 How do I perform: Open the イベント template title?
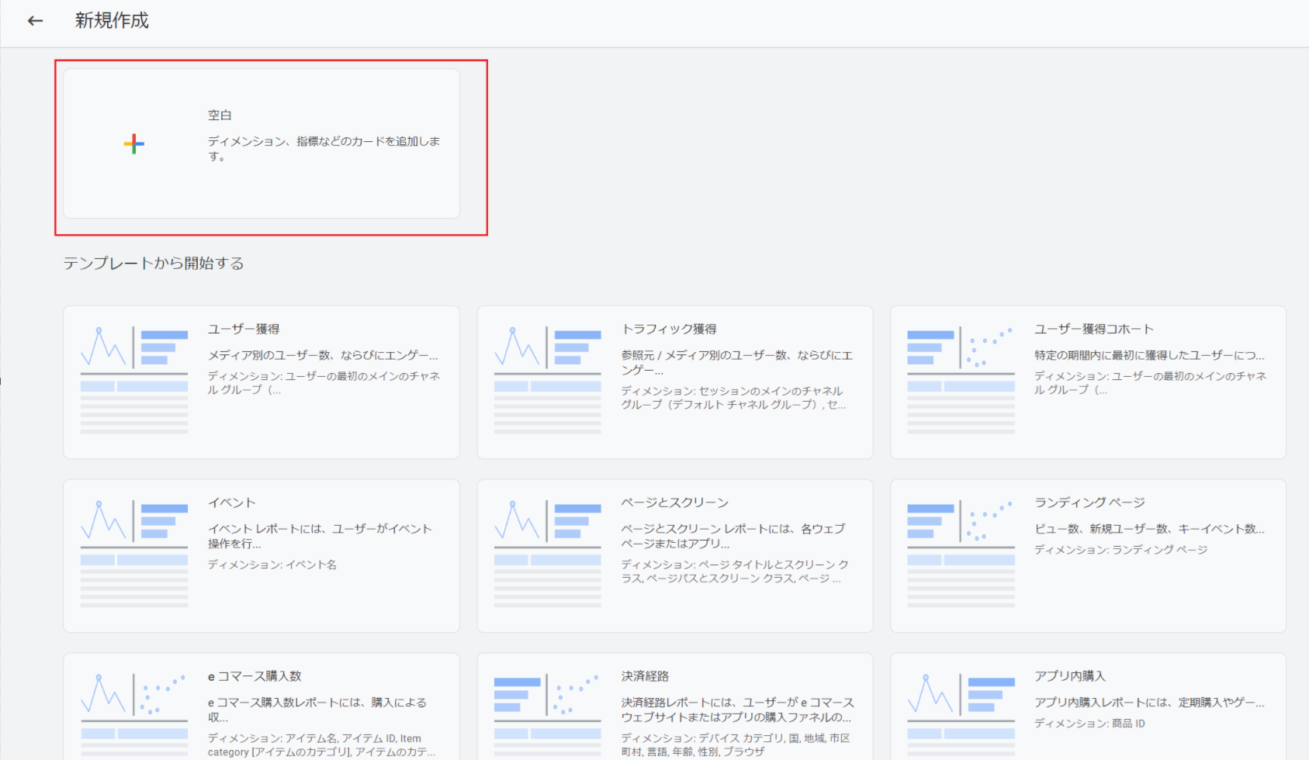tap(231, 503)
